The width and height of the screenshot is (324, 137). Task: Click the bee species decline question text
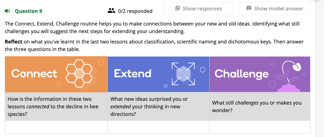53,106
